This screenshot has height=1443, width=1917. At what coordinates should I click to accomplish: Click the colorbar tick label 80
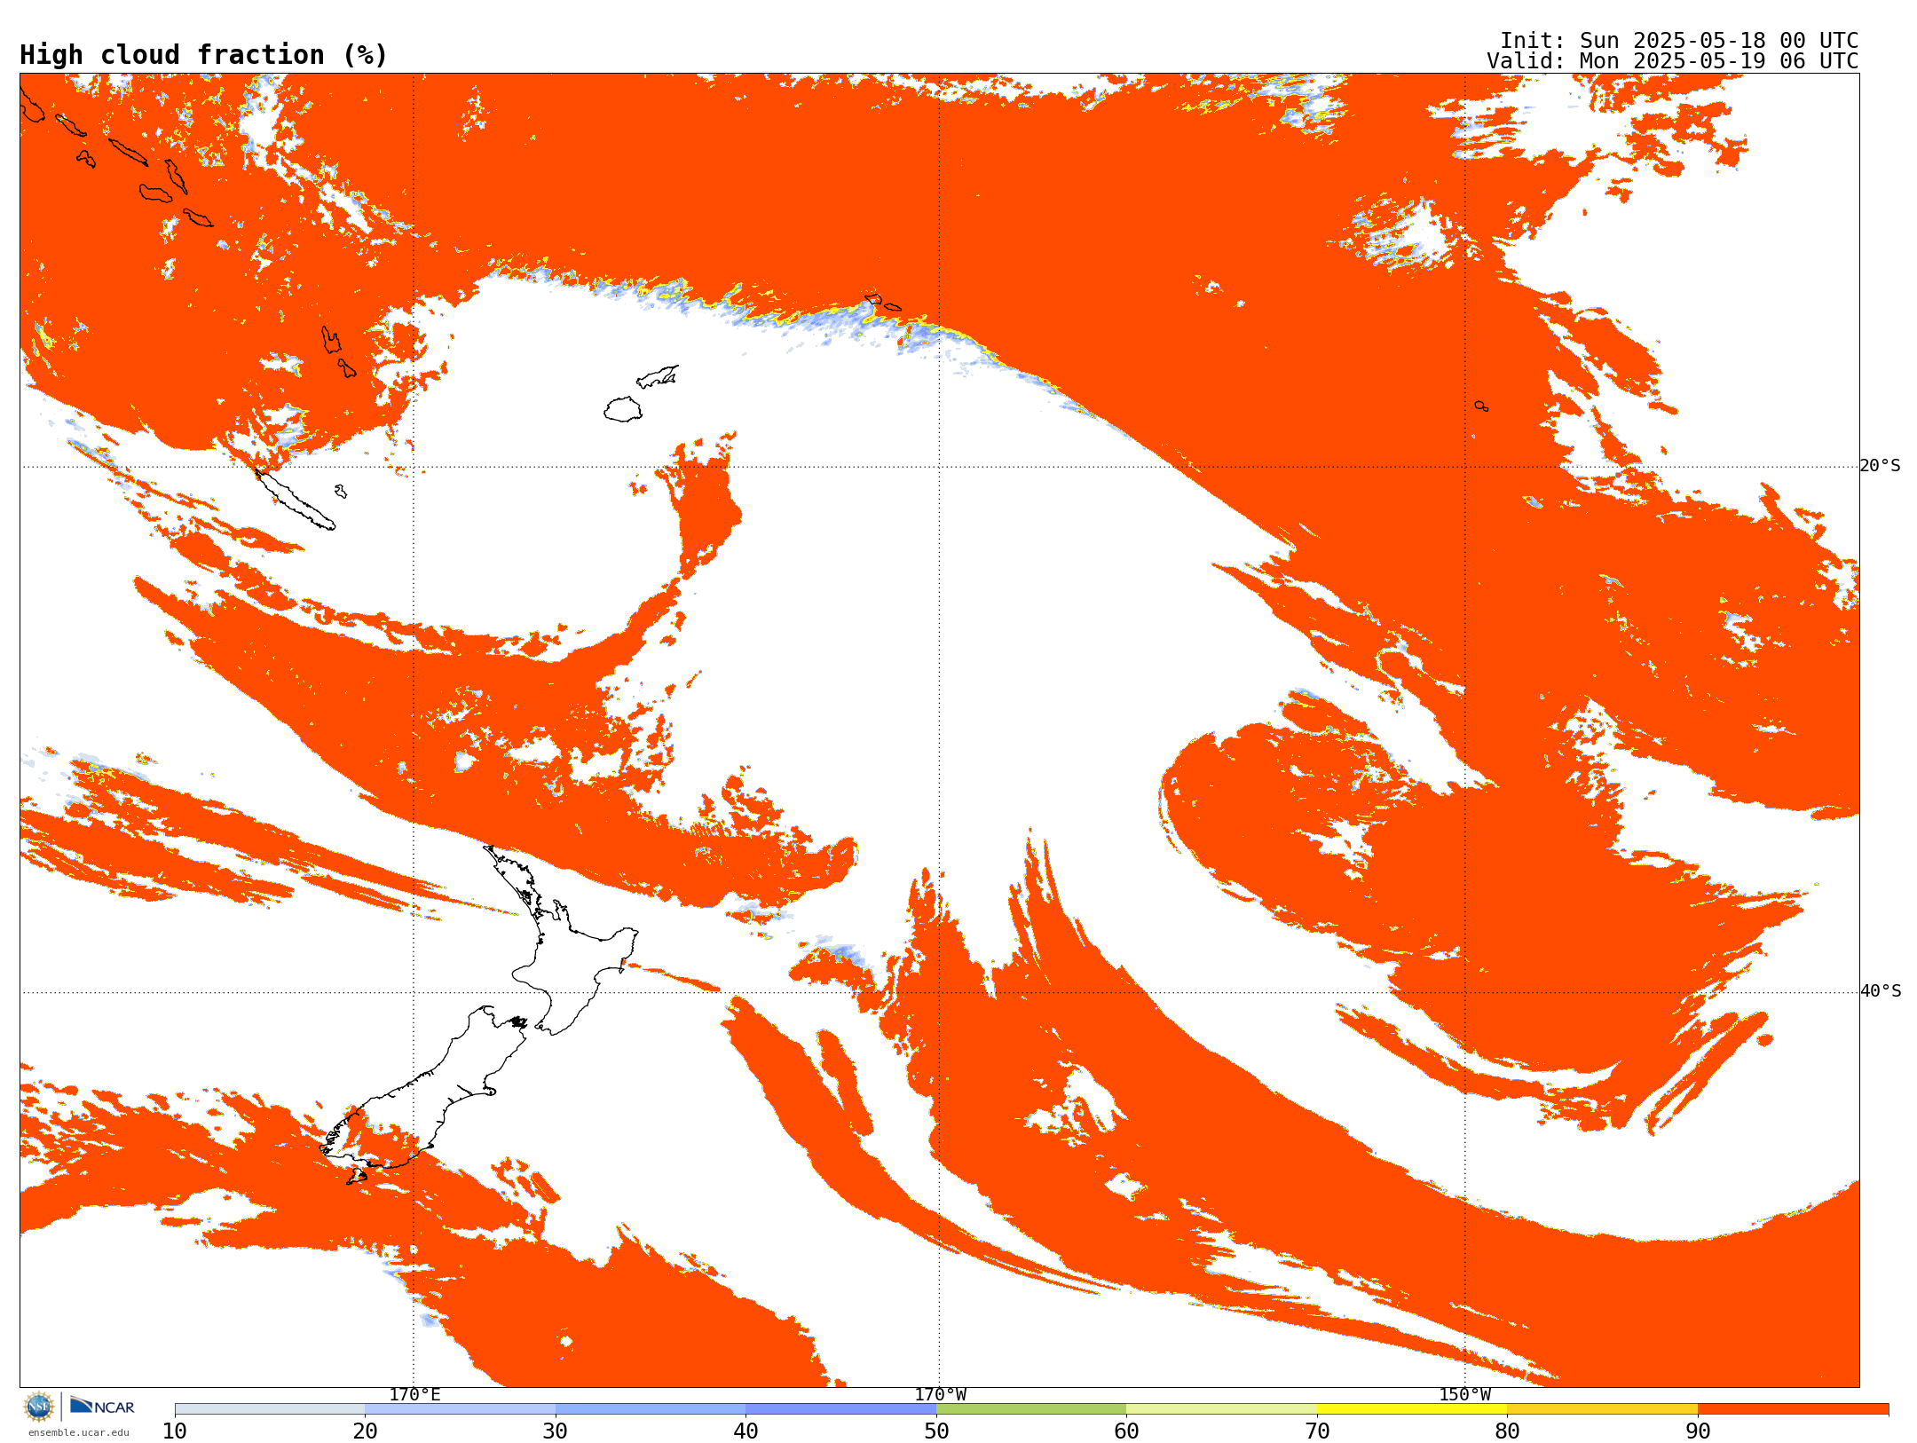click(1507, 1431)
